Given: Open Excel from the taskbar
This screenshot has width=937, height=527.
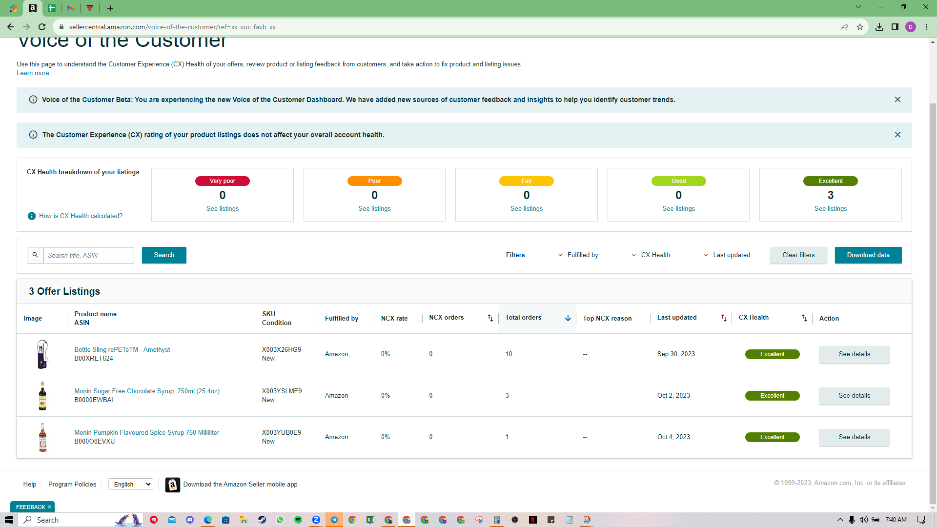Looking at the screenshot, I should 370,520.
